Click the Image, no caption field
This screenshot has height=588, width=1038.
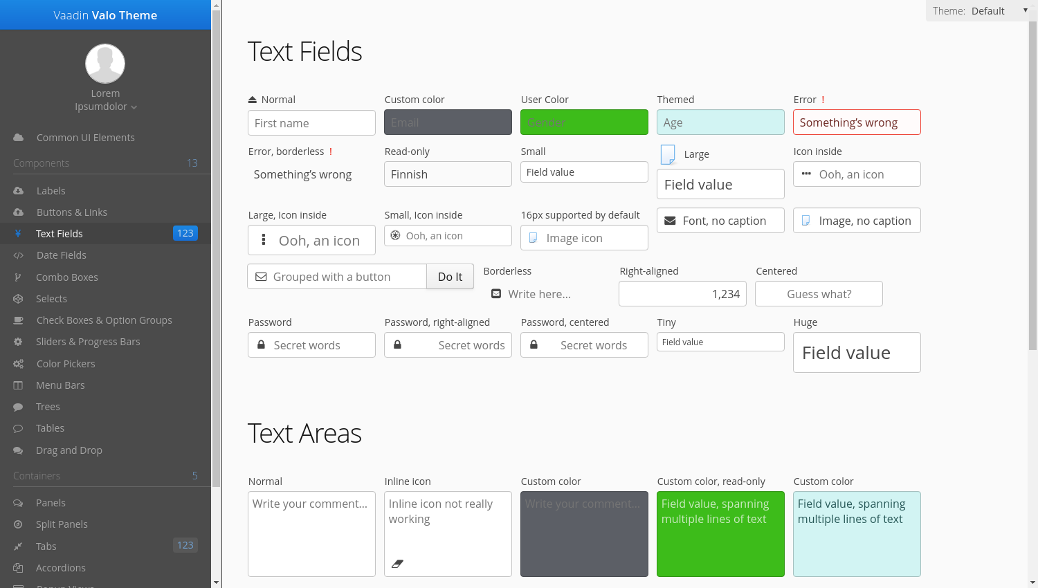[x=857, y=221]
